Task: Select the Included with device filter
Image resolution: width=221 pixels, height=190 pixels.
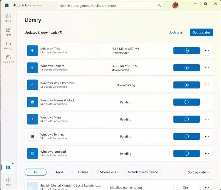Action: tap(143, 172)
